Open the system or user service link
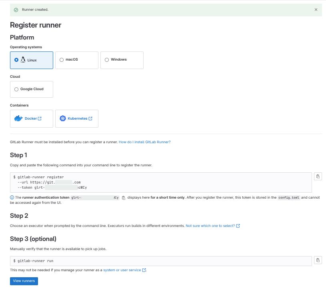The height and width of the screenshot is (288, 326). click(122, 270)
